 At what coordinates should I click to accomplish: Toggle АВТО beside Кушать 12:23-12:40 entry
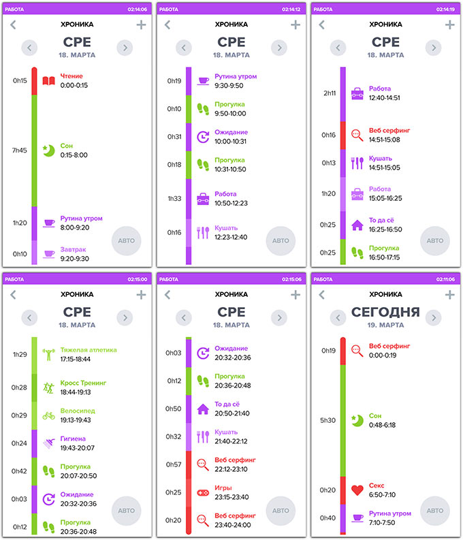[281, 240]
